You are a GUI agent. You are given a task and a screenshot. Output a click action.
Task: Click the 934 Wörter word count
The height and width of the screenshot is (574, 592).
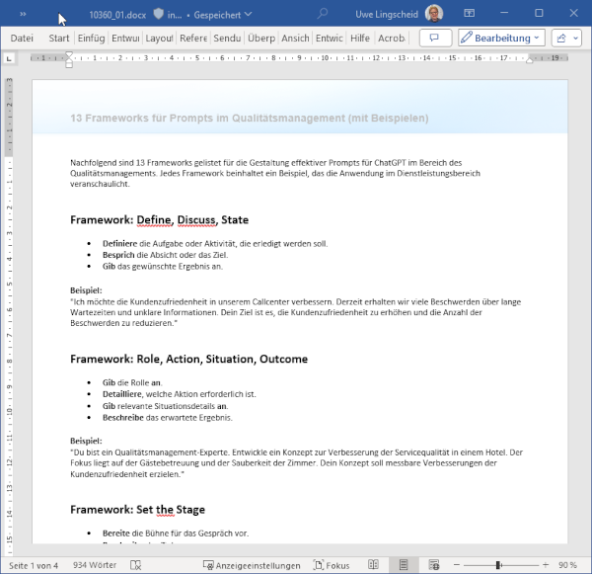(x=94, y=565)
